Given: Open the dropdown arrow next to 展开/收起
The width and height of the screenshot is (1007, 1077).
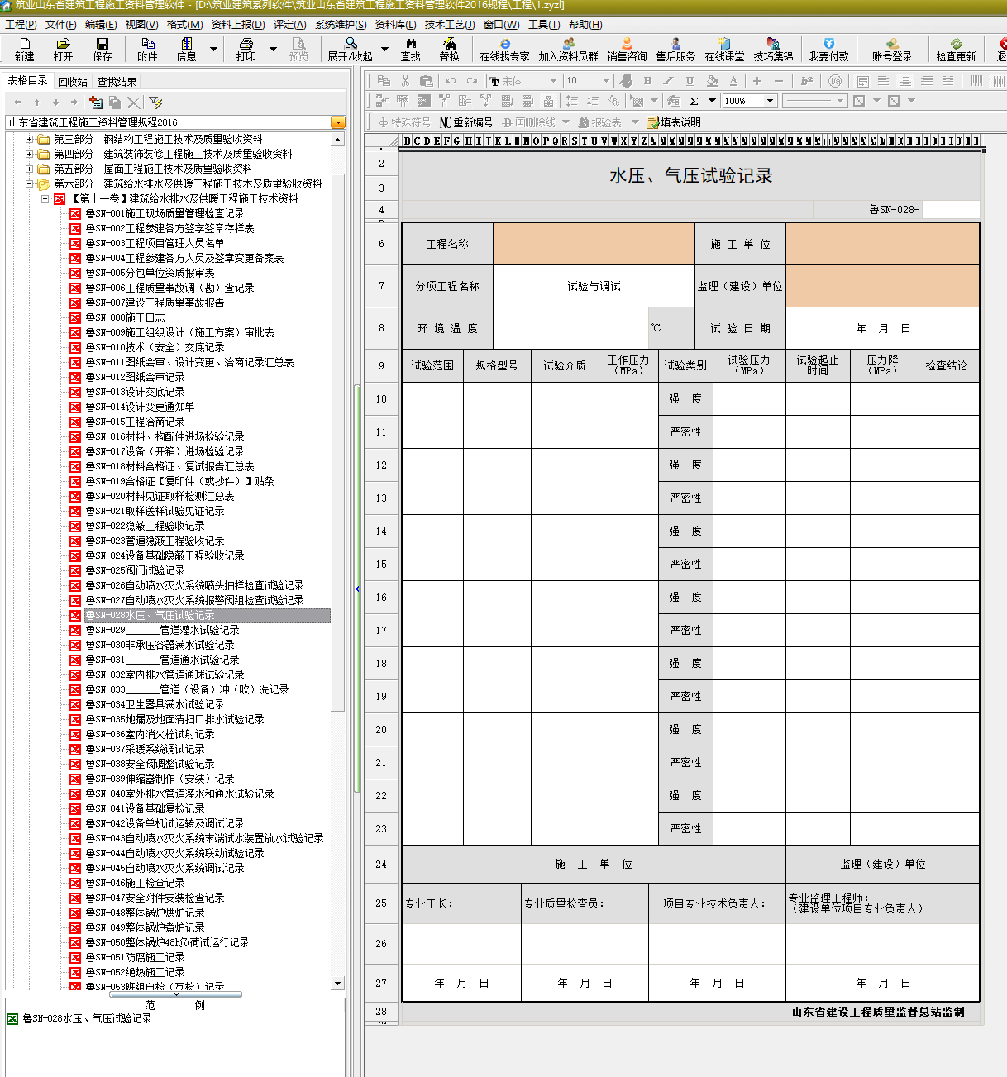Looking at the screenshot, I should (384, 49).
